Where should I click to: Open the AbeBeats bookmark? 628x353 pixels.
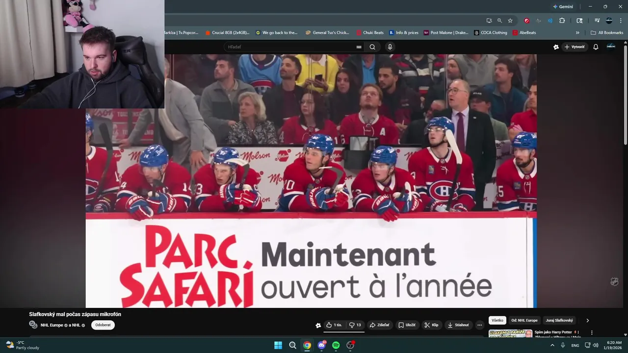point(524,33)
